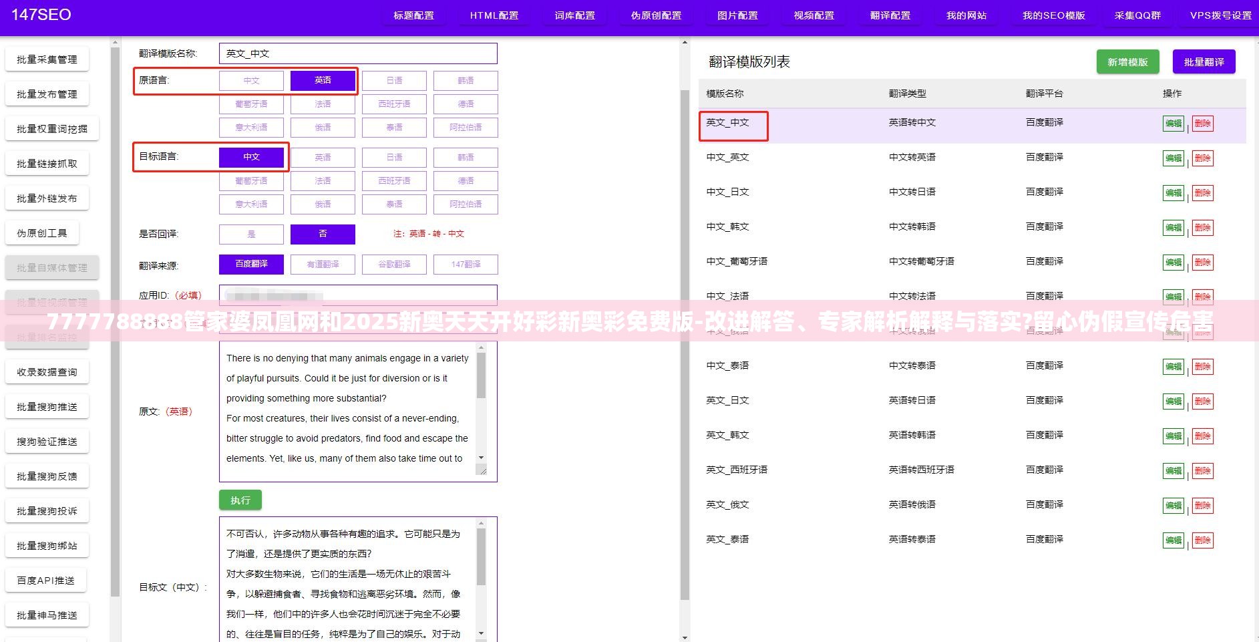The image size is (1259, 642).
Task: Open 批量权重词挖掘 in the sidebar
Action: (x=52, y=129)
